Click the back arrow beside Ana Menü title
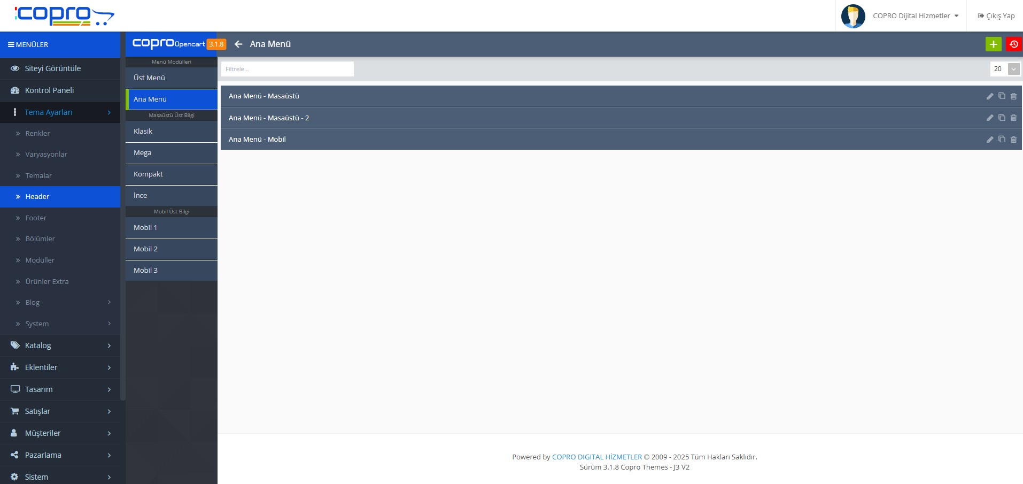1023x484 pixels. pos(238,44)
